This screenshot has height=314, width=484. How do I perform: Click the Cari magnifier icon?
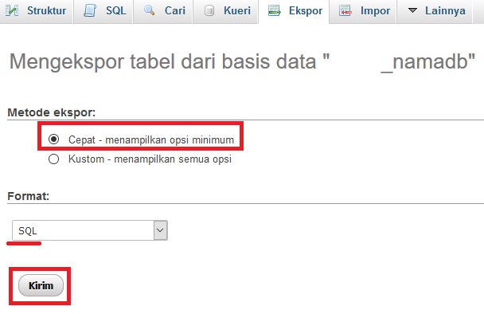click(150, 11)
